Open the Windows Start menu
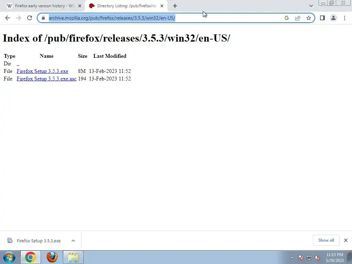 pos(9,257)
